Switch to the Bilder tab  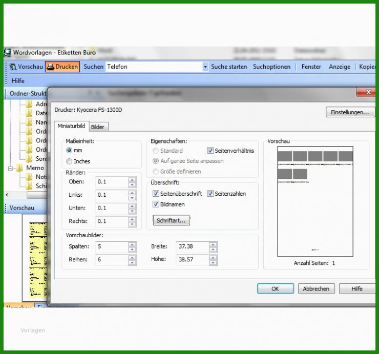click(x=99, y=127)
